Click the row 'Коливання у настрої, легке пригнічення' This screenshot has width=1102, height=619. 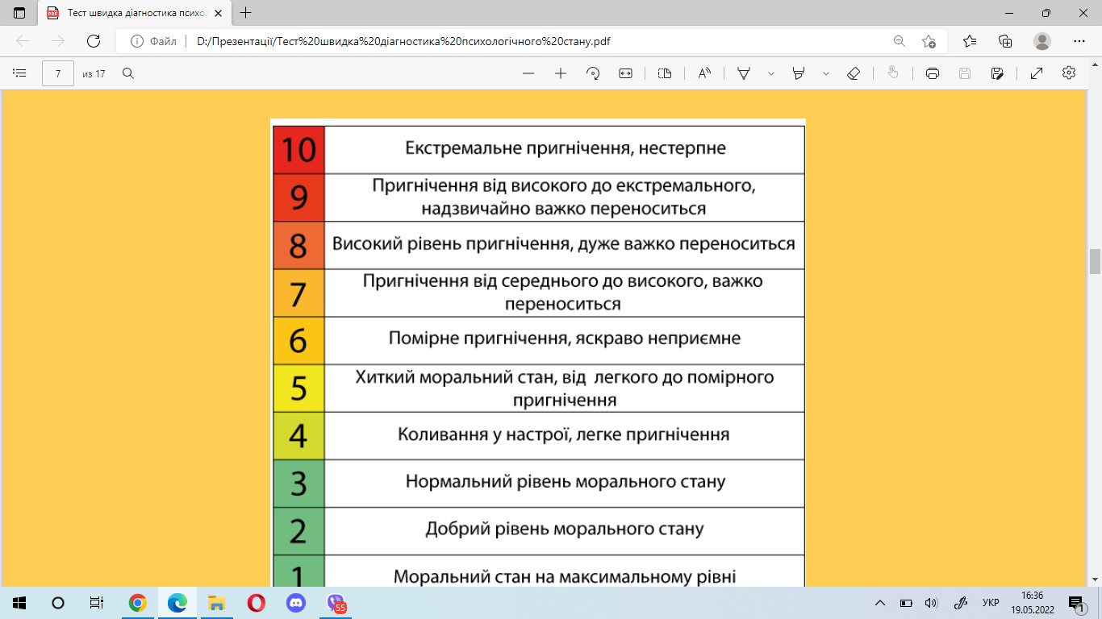564,434
